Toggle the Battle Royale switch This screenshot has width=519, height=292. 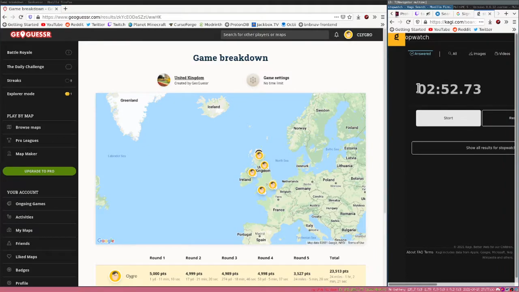click(68, 52)
